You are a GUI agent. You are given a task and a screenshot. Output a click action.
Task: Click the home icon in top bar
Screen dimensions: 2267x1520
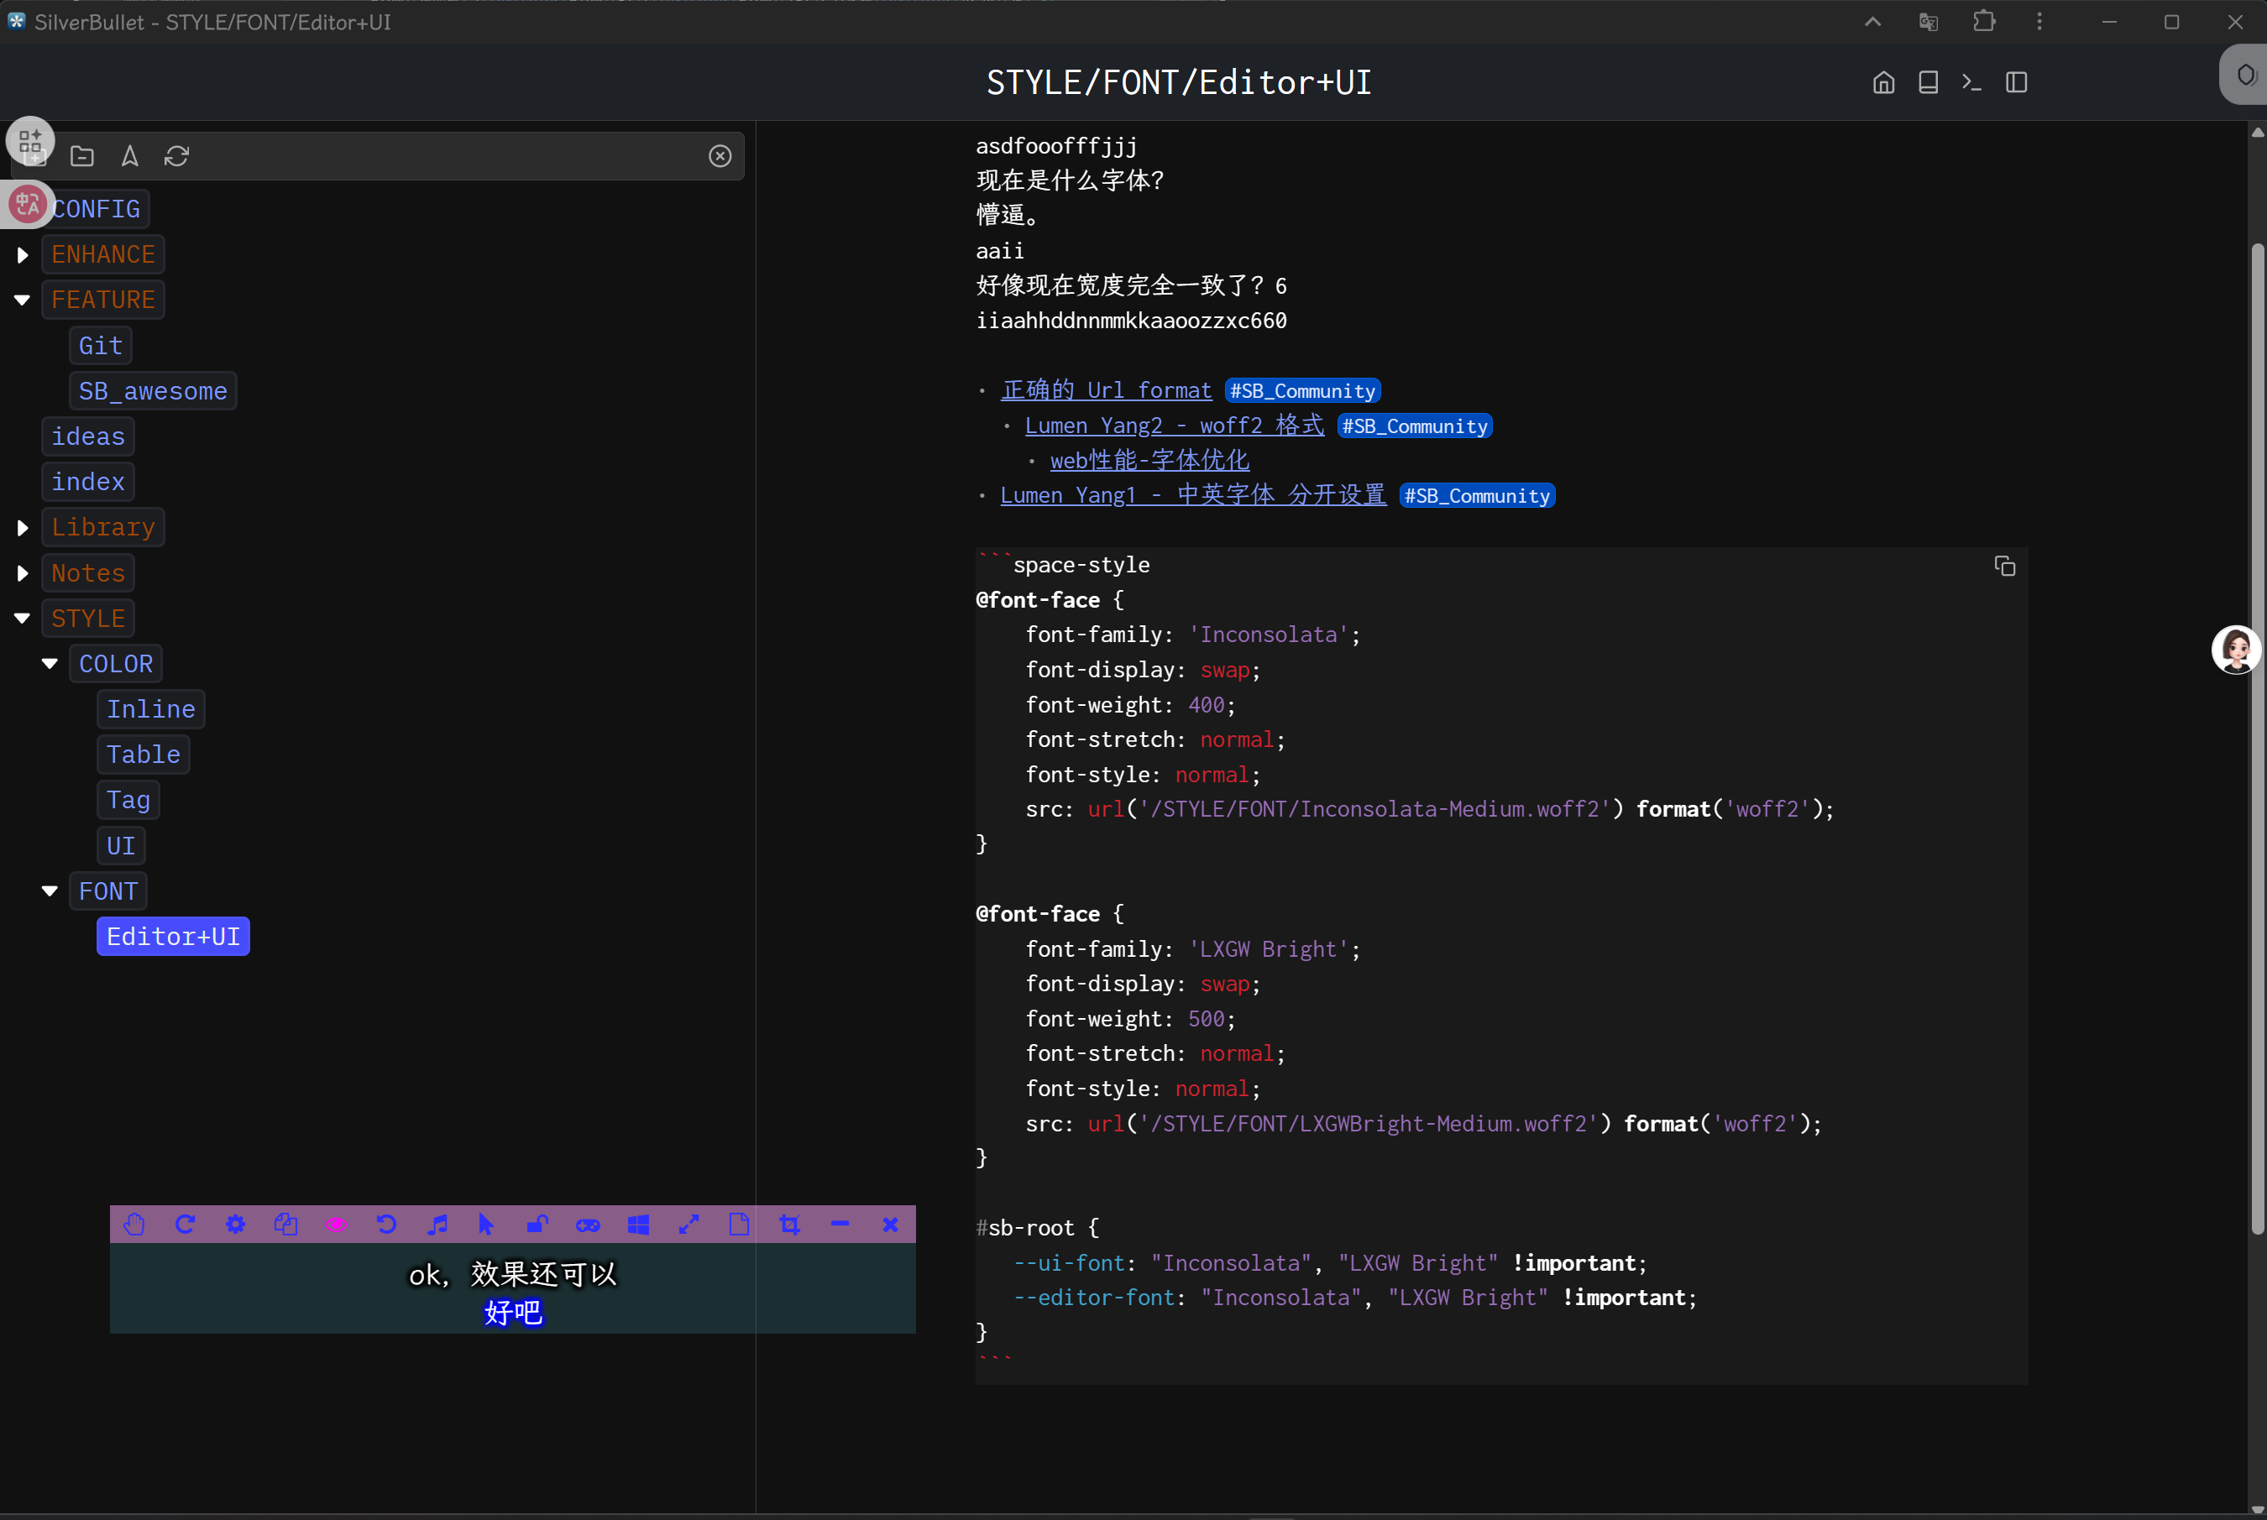[1883, 82]
